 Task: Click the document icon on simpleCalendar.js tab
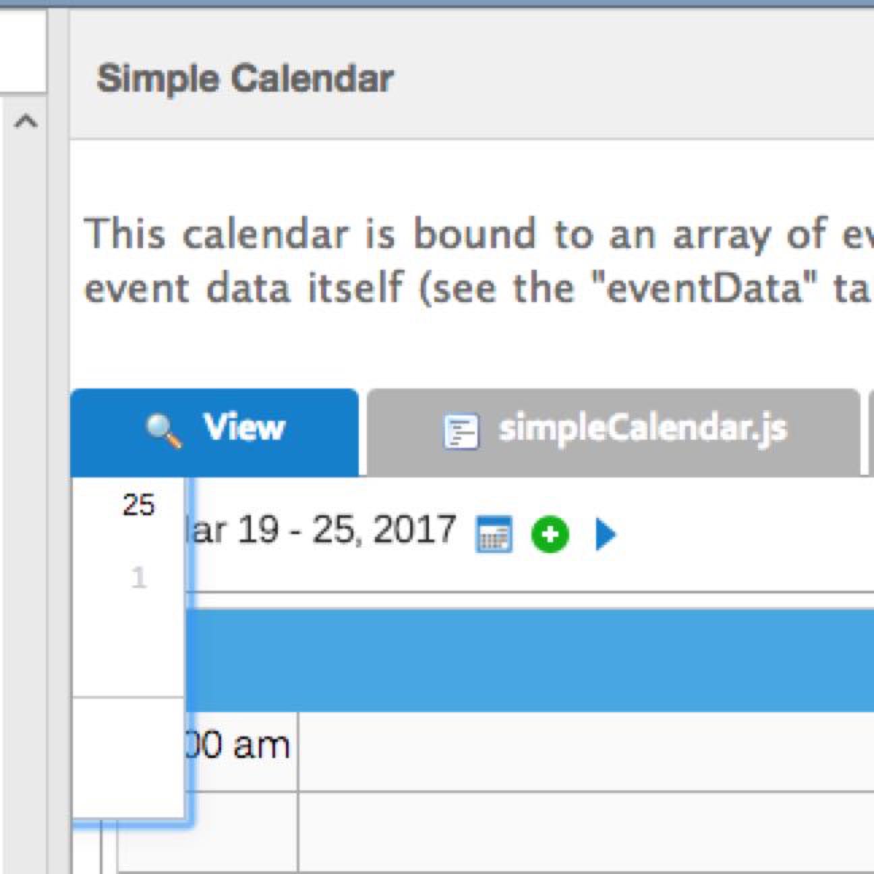pyautogui.click(x=461, y=431)
